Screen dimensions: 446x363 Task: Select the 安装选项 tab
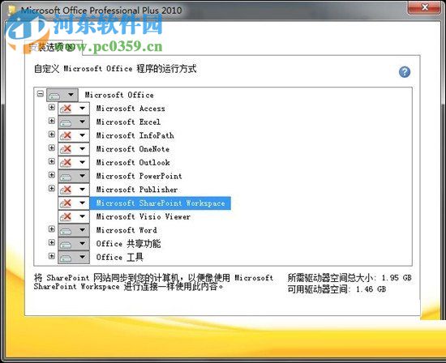tap(54, 47)
